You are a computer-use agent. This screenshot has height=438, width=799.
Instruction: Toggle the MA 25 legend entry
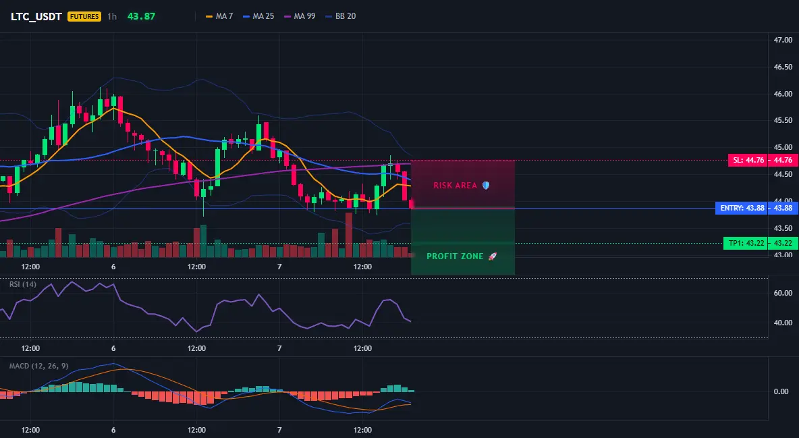coord(258,16)
